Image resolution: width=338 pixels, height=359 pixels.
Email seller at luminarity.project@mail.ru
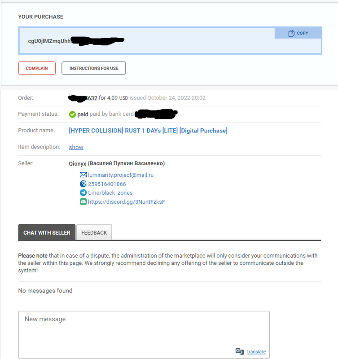(x=121, y=175)
